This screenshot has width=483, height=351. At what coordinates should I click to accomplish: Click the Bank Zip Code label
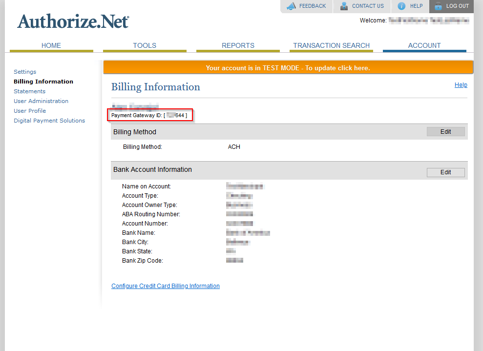coord(142,261)
